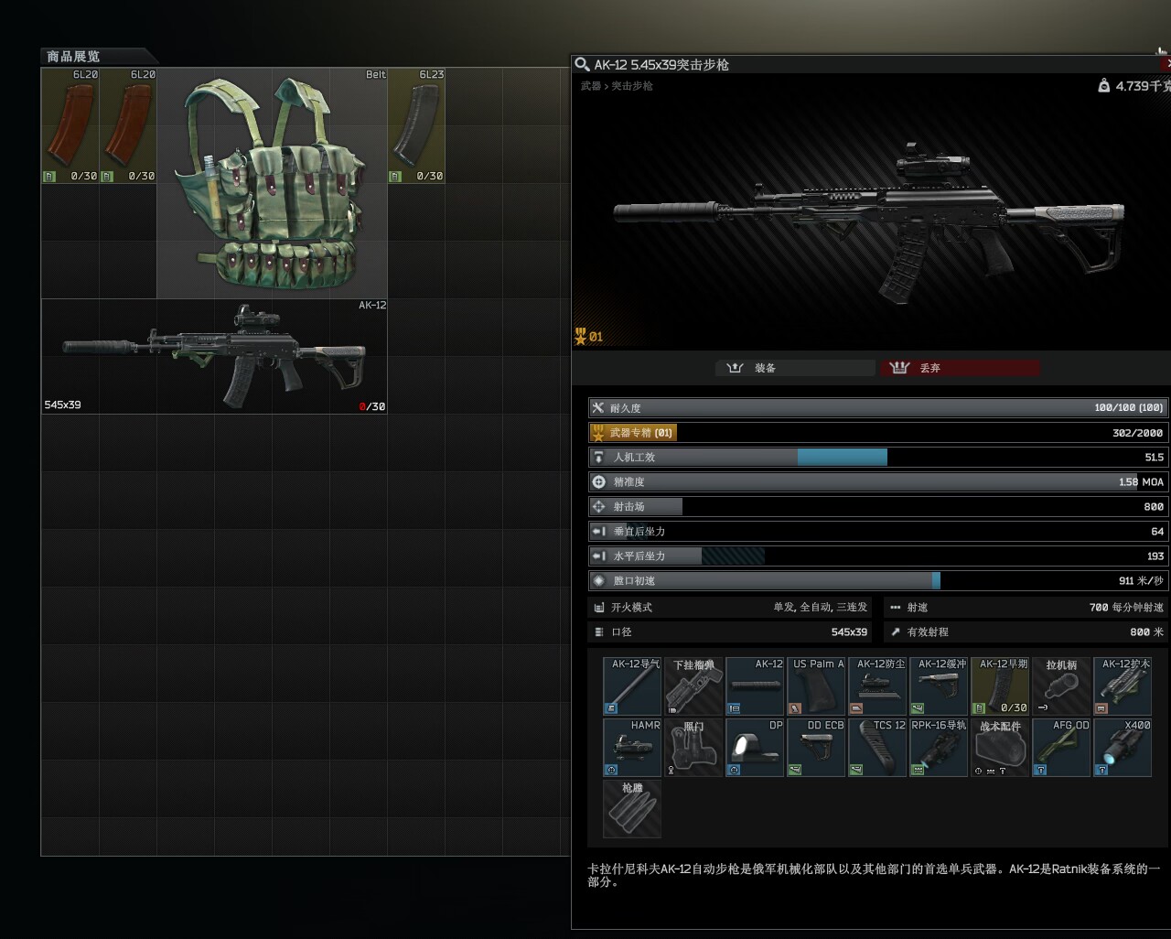
Task: Select the AK-12 rifle in the item grid
Action: [x=214, y=356]
